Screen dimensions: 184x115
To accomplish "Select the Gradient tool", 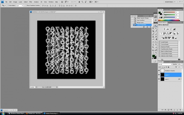I will coord(156,39).
